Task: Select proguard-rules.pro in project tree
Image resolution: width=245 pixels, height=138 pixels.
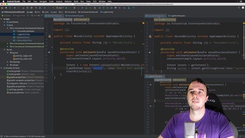Action: [x=18, y=84]
